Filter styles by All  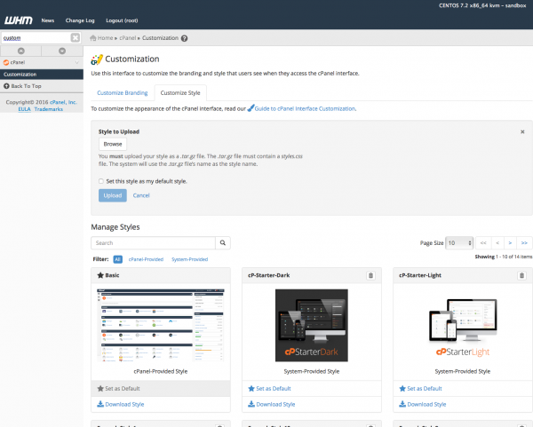coord(117,259)
